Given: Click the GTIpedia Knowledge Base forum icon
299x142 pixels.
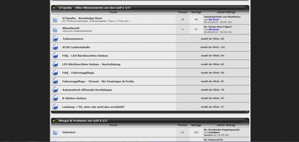Looking at the screenshot, I should click(55, 19).
